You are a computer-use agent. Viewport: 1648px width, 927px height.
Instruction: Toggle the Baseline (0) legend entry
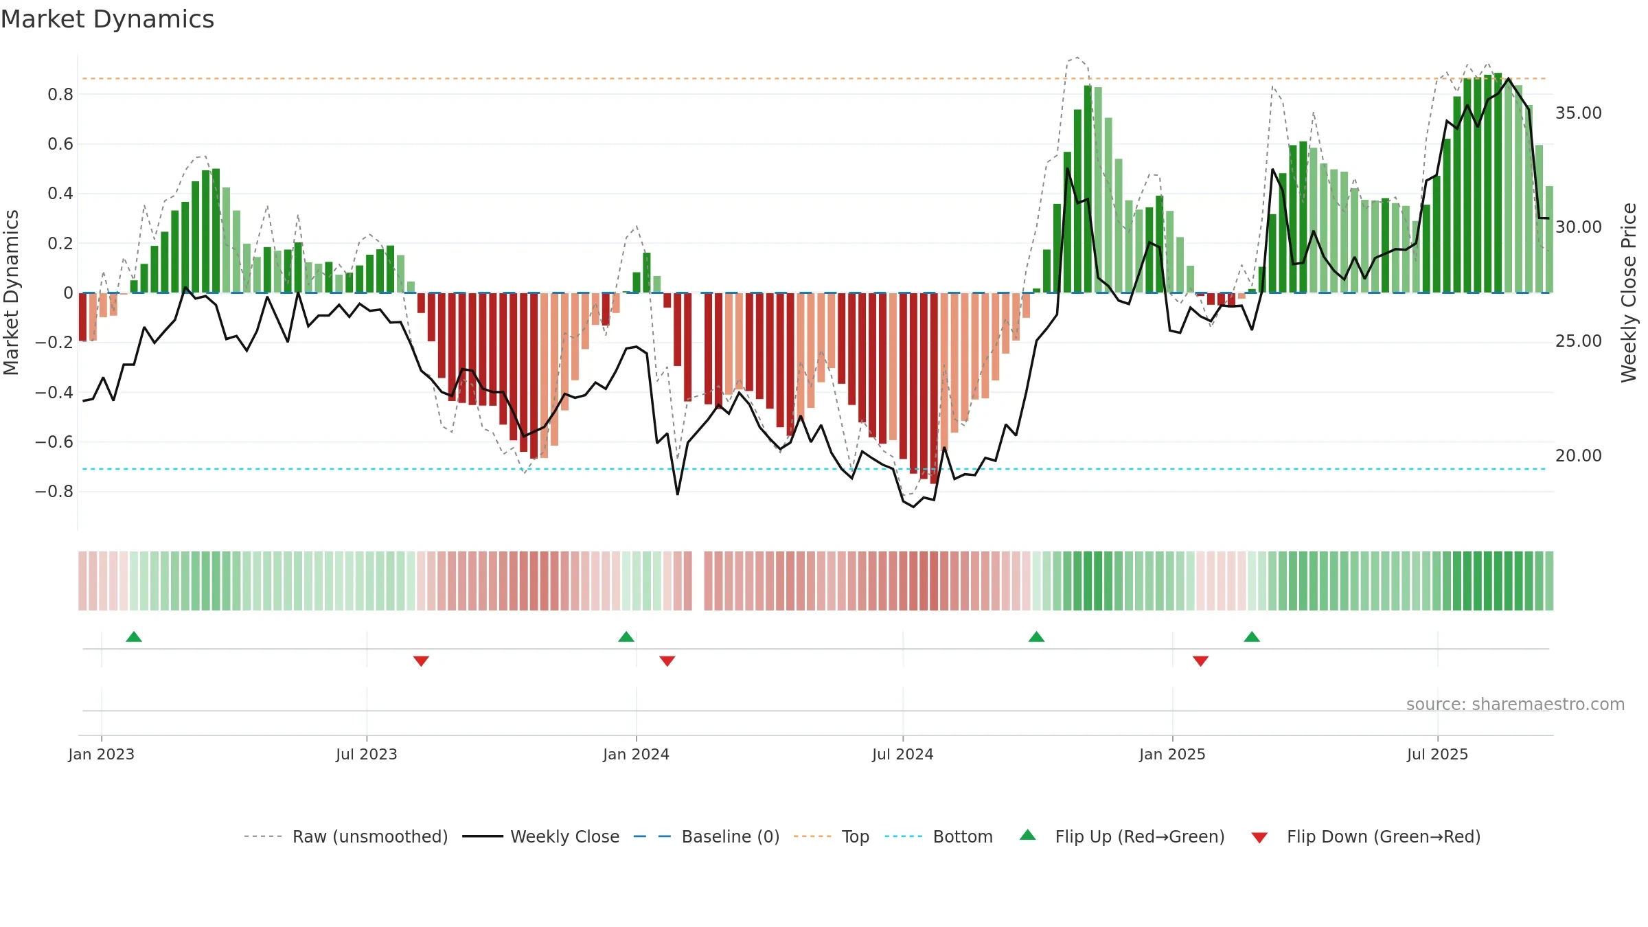pyautogui.click(x=706, y=836)
